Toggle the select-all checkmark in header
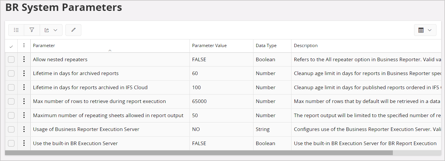 (11, 47)
